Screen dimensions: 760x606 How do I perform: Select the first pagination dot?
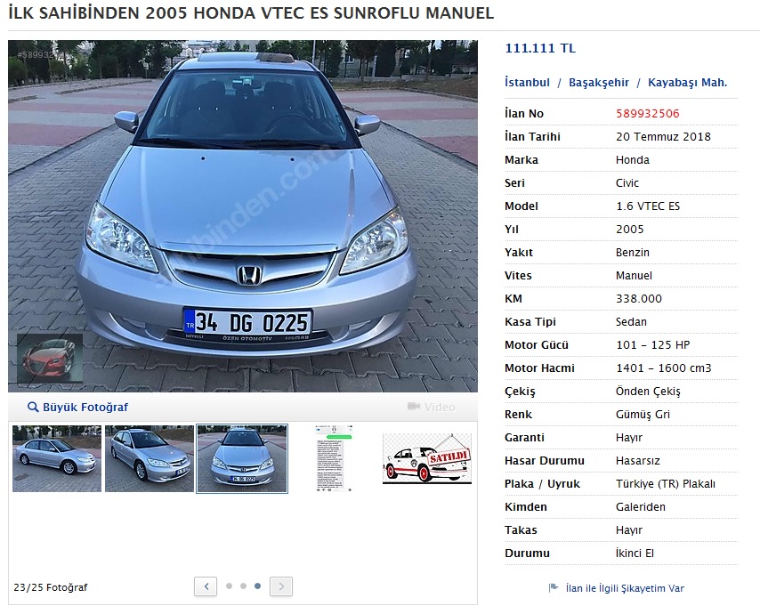pyautogui.click(x=230, y=586)
